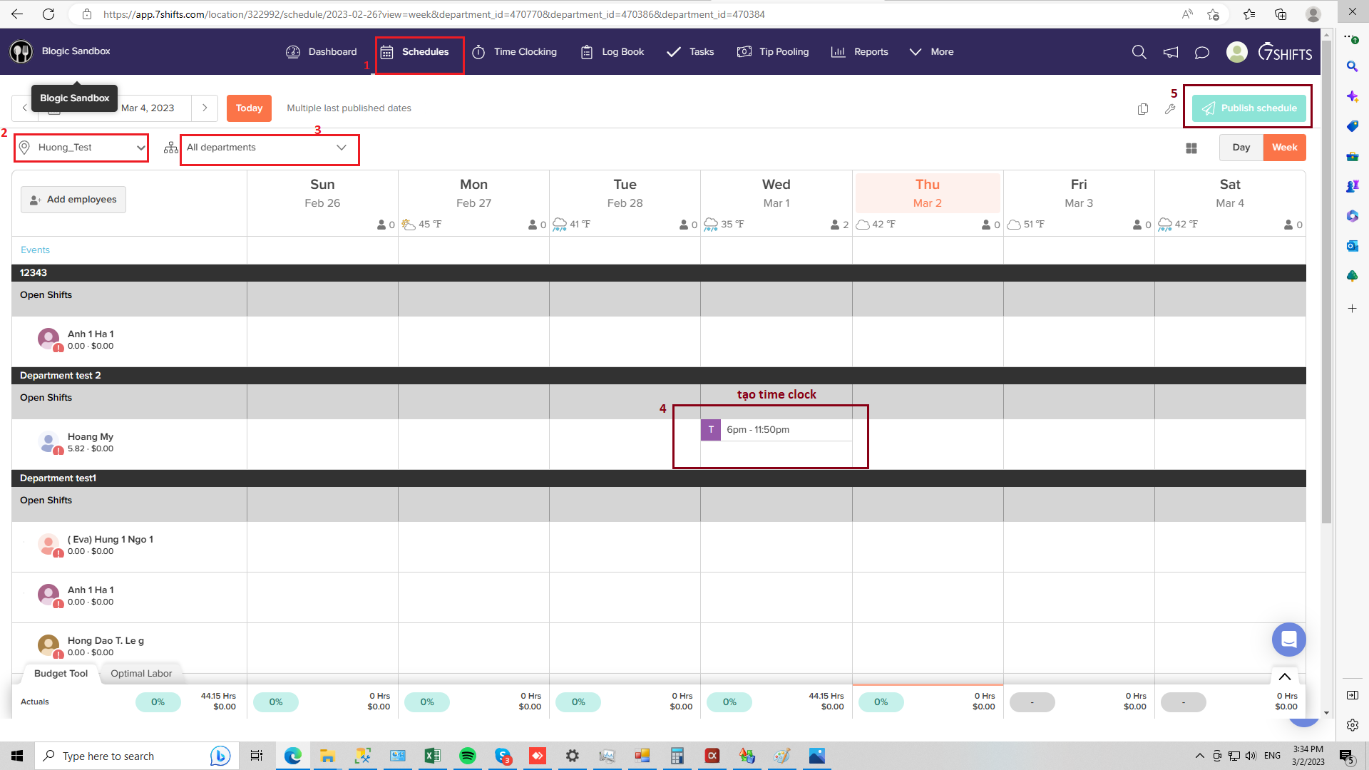Screen dimensions: 1369x770
Task: Open the announcements megaphone icon
Action: click(1171, 52)
